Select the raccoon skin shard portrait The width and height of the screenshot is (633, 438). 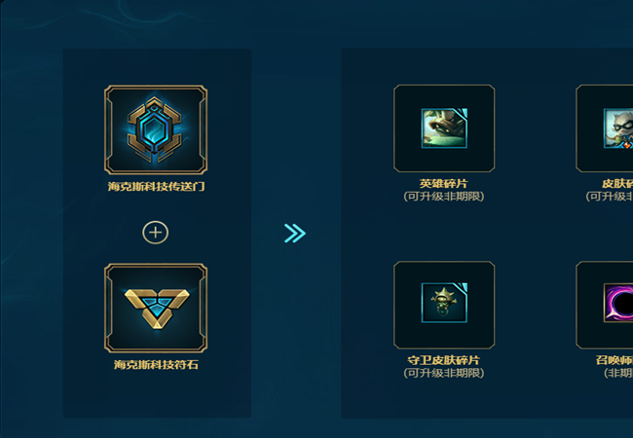(618, 128)
